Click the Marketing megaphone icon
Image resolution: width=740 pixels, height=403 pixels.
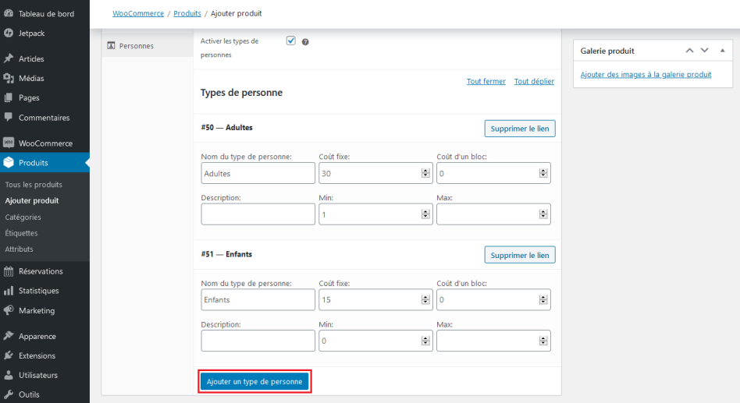click(x=9, y=310)
